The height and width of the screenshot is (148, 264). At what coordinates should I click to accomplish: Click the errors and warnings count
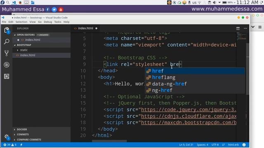tap(10, 145)
